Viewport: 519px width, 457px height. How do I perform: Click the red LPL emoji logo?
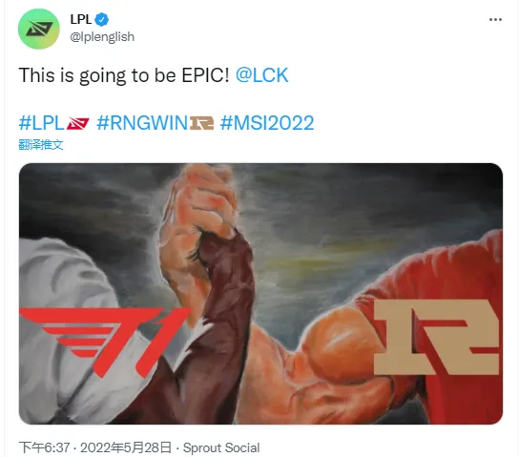click(78, 123)
